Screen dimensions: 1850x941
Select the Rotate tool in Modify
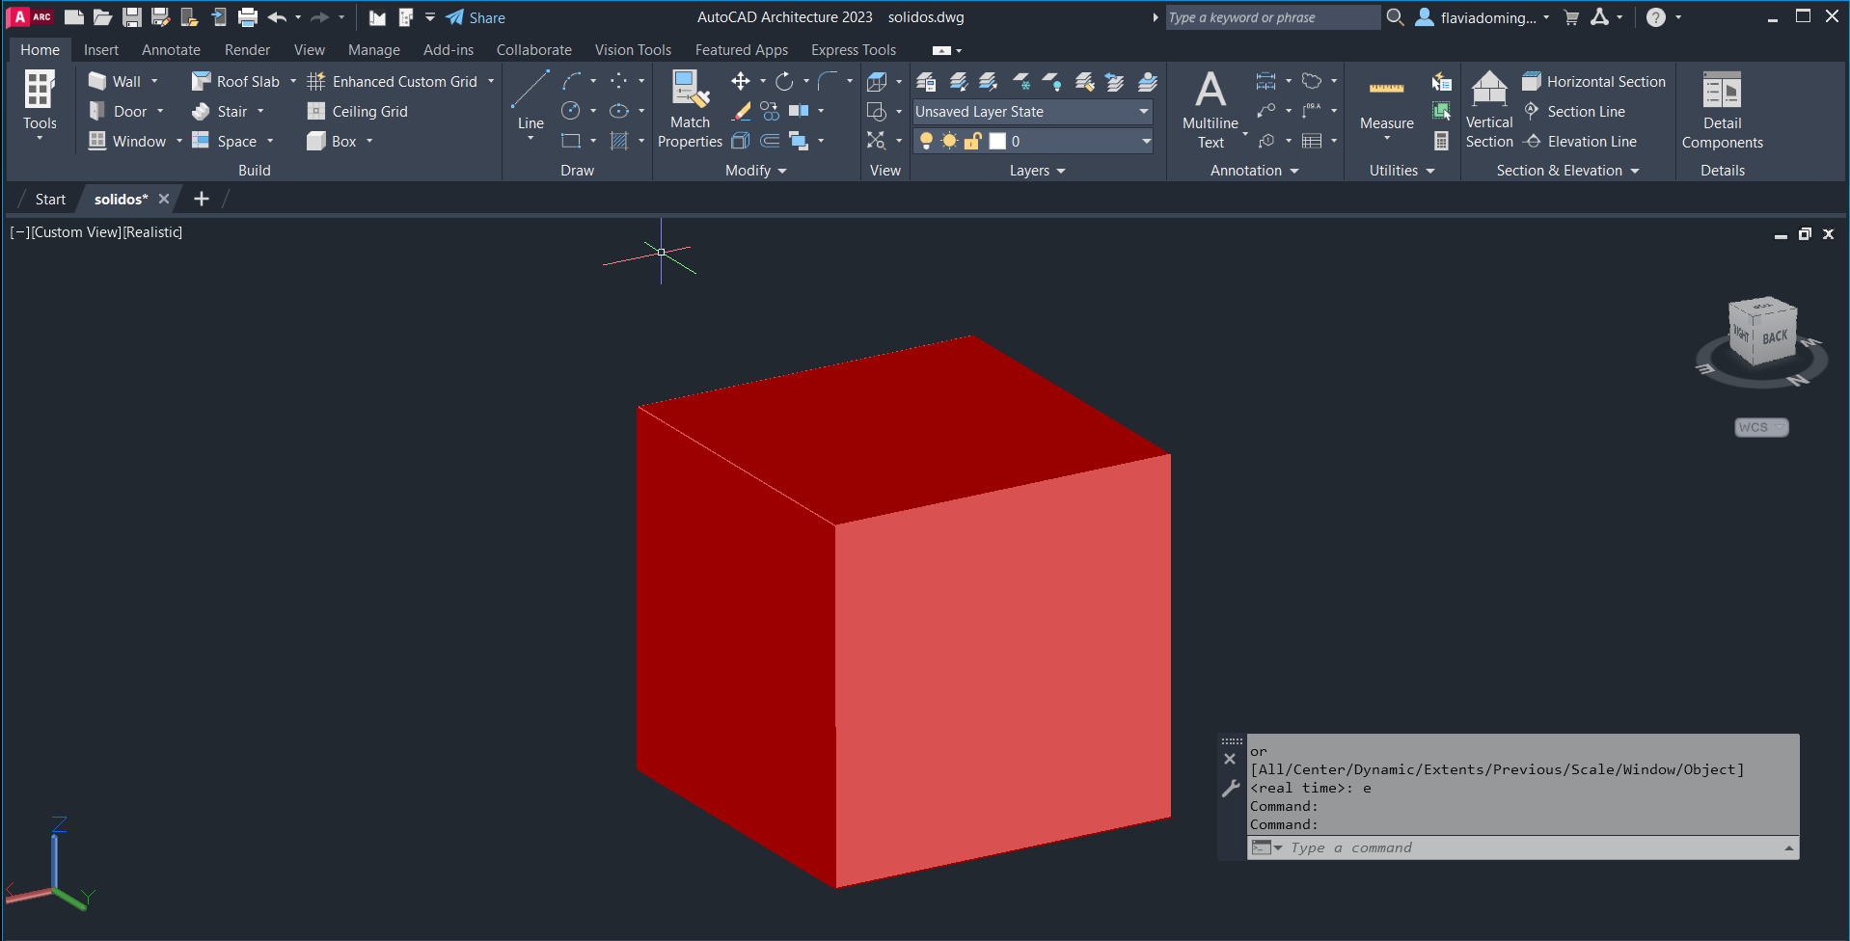pos(784,81)
